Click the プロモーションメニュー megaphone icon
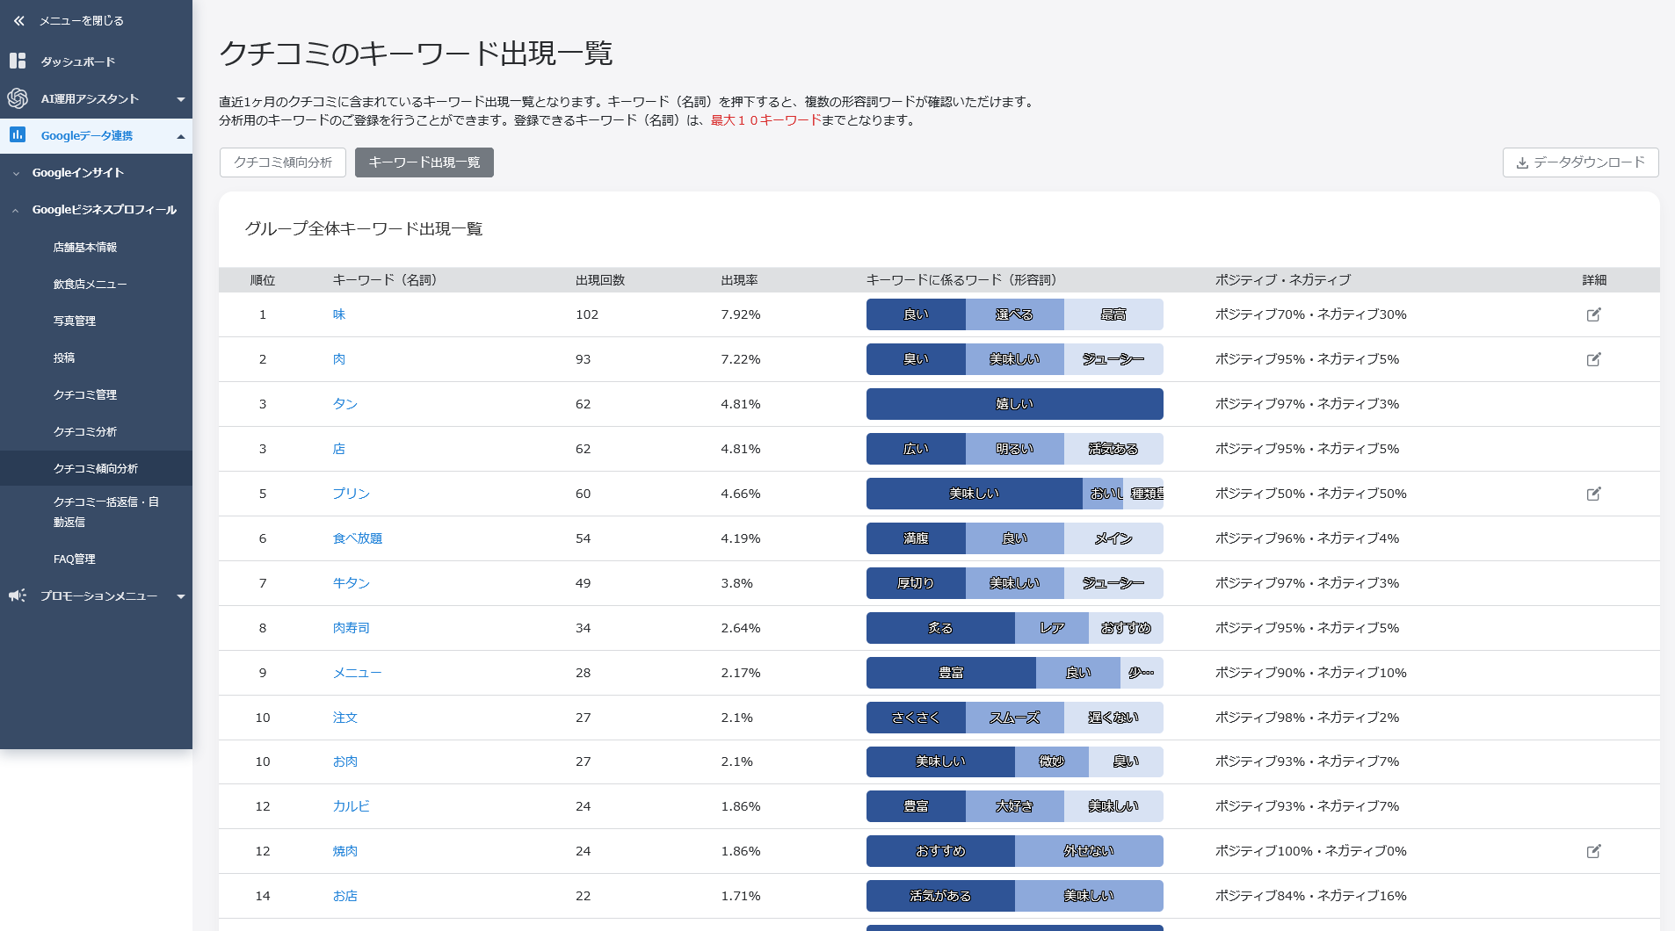The height and width of the screenshot is (931, 1675). 18,595
